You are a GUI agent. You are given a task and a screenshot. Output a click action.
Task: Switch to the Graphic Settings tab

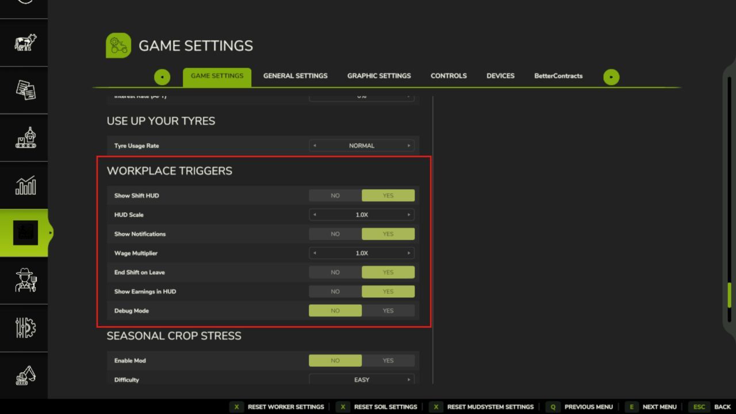pyautogui.click(x=379, y=76)
